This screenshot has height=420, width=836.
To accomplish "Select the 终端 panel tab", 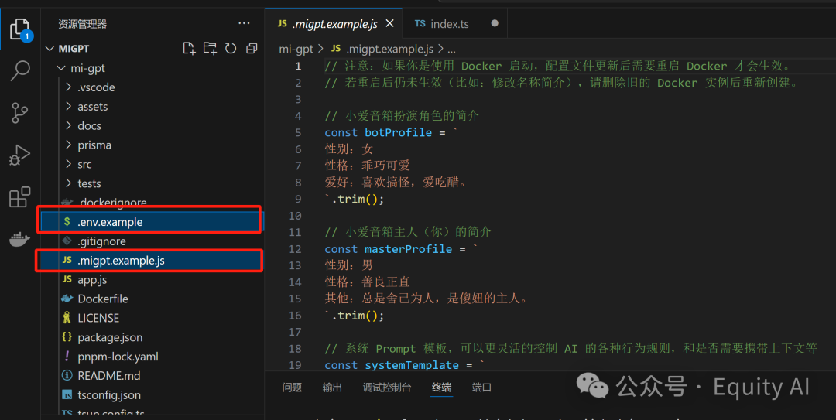I will 441,388.
